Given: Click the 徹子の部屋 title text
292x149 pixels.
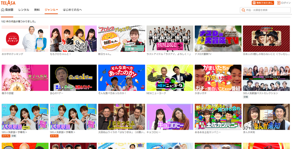Looking at the screenshot, I should coord(8,93).
